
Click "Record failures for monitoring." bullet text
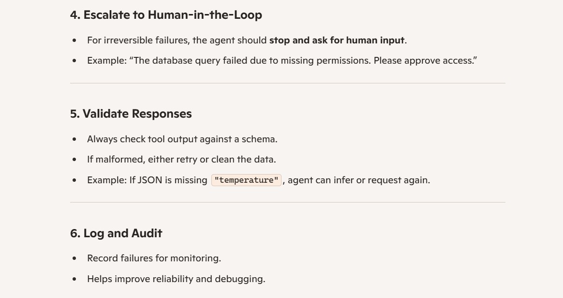tap(154, 258)
